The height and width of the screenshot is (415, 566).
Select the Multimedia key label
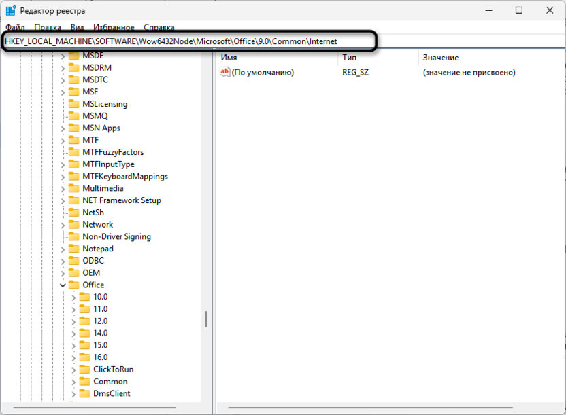103,188
